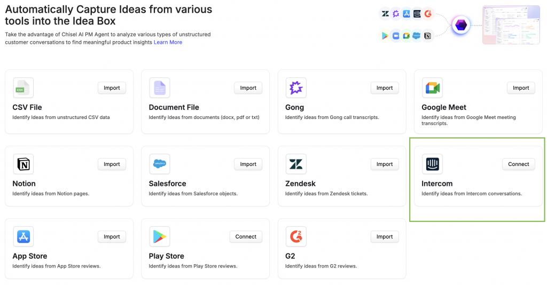This screenshot has width=547, height=285.
Task: Click the G2 logo icon
Action: (x=295, y=236)
